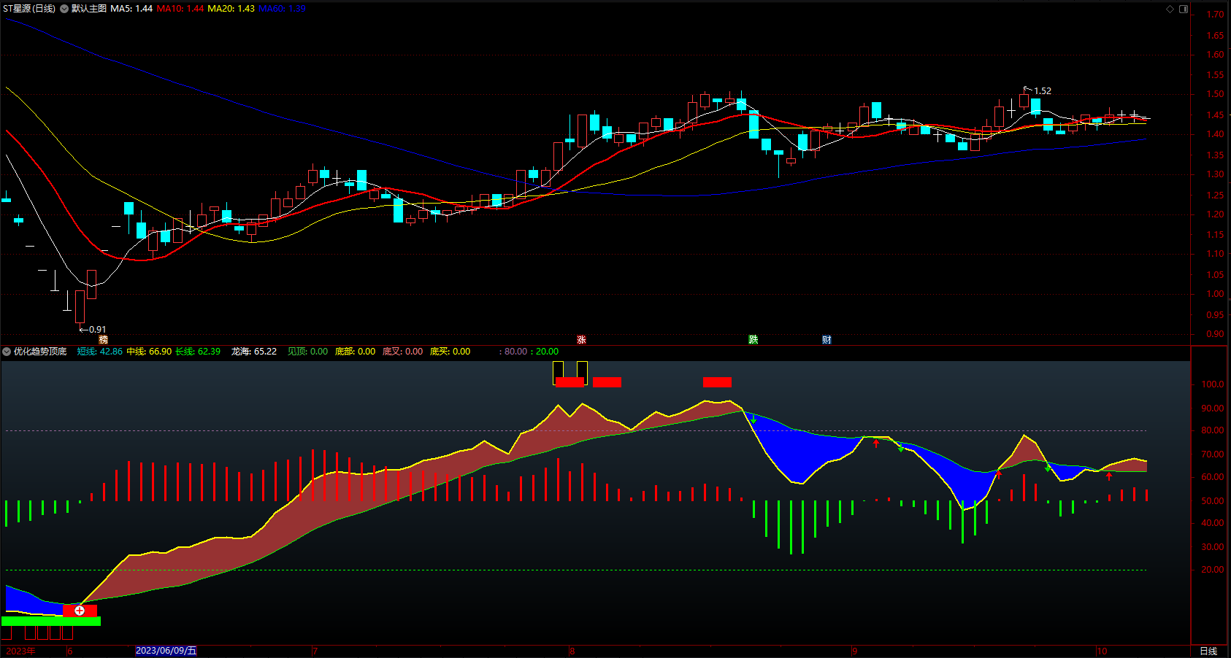Viewport: 1231px width, 658px height.
Task: Open the 优化趋势顶底 indicator dropdown
Action: click(7, 352)
